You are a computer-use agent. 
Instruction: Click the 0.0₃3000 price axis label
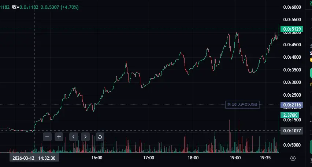tap(292, 82)
